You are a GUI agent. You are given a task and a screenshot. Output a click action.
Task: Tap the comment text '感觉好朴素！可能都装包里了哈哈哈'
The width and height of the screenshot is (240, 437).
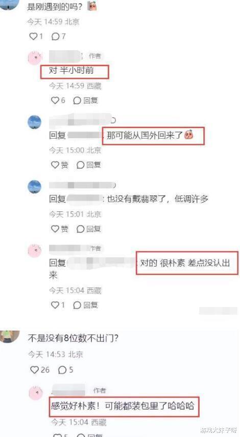click(x=123, y=406)
